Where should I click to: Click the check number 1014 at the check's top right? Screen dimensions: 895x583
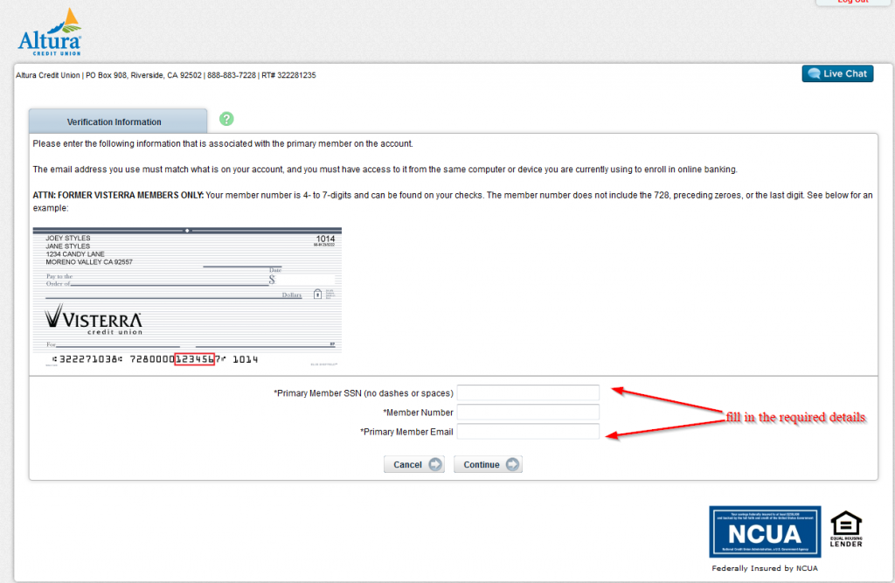(x=325, y=239)
